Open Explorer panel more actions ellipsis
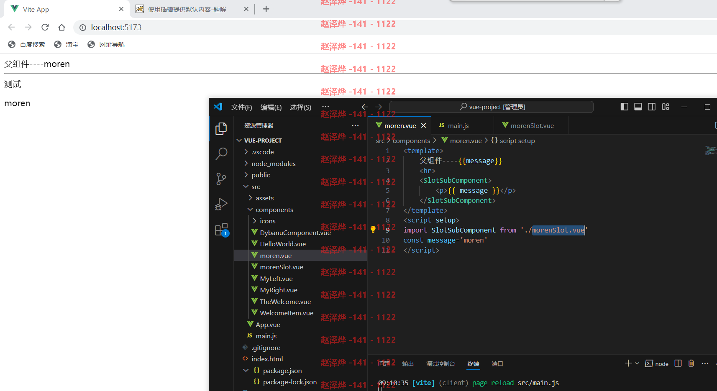The width and height of the screenshot is (717, 391). click(x=355, y=125)
